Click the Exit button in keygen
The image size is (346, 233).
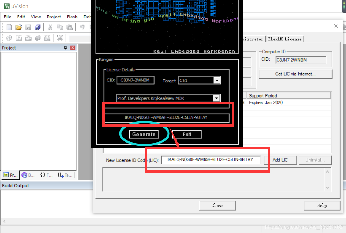click(187, 134)
